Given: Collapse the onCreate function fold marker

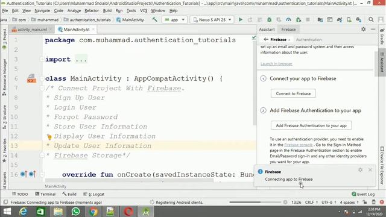Looking at the screenshot, I should pos(42,174).
